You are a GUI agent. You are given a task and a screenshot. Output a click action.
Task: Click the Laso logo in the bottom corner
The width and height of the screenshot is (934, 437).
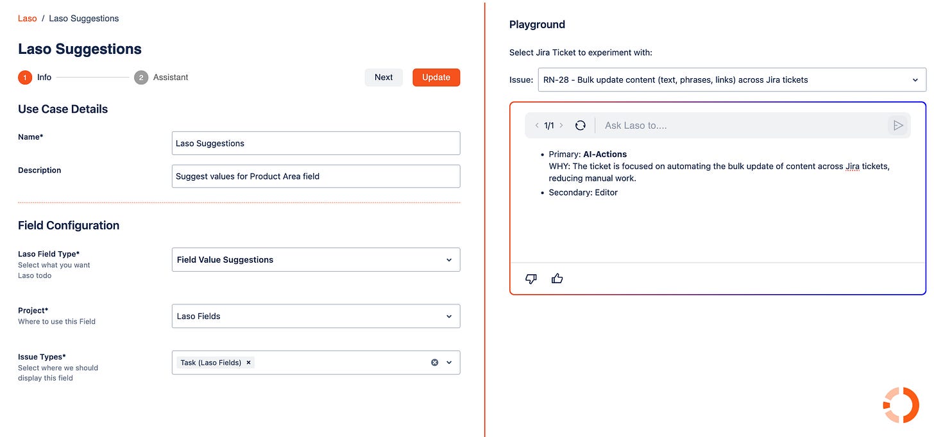[x=901, y=404]
